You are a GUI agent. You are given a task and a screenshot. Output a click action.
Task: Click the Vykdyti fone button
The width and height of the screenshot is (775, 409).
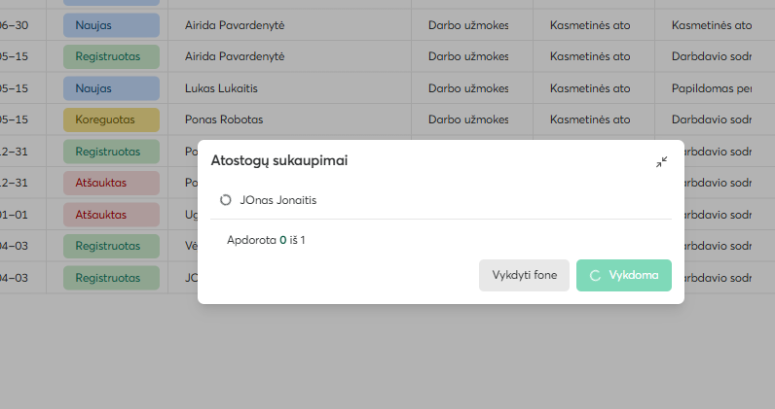[524, 275]
